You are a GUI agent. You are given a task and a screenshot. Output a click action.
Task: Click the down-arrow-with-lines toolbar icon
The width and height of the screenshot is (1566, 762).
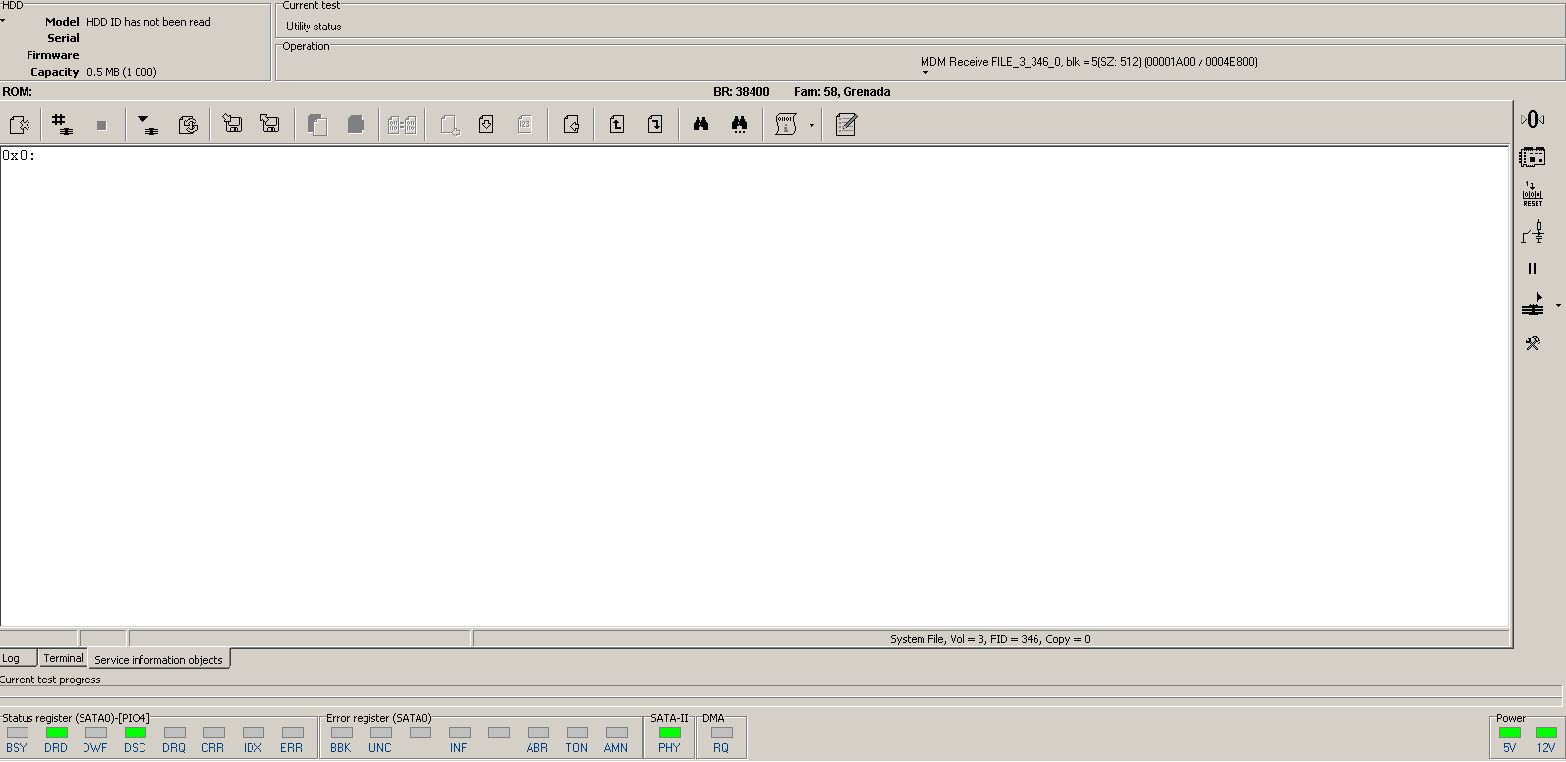(147, 125)
